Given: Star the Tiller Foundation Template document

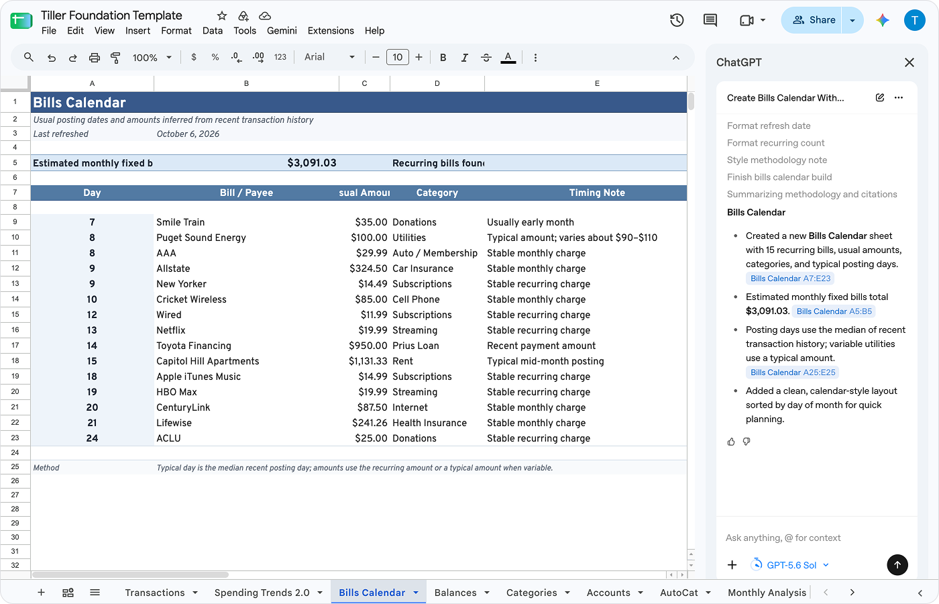Looking at the screenshot, I should (x=222, y=15).
